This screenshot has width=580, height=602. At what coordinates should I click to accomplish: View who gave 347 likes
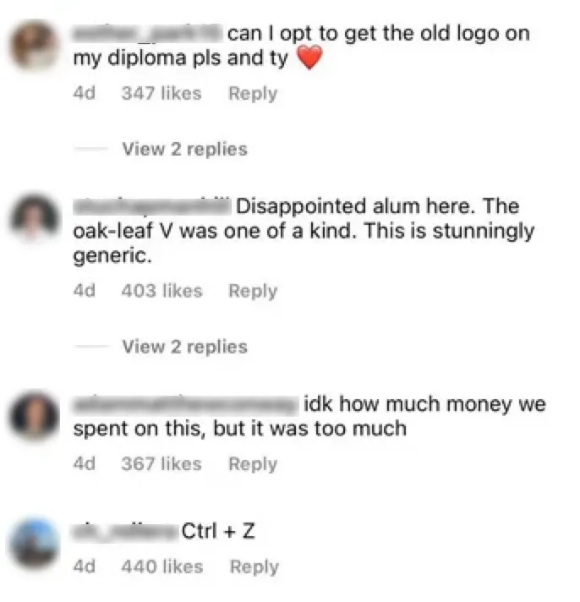coord(161,93)
